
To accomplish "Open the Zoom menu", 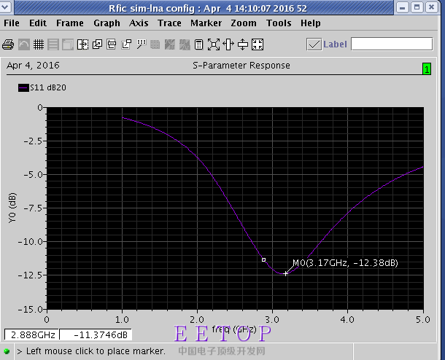I will (244, 23).
